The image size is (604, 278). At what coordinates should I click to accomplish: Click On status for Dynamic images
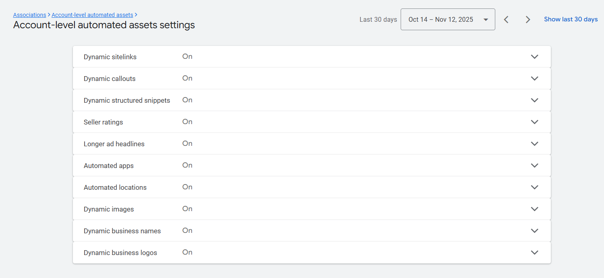coord(187,209)
